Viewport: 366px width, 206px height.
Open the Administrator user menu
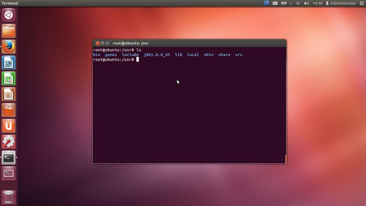[x=341, y=3]
